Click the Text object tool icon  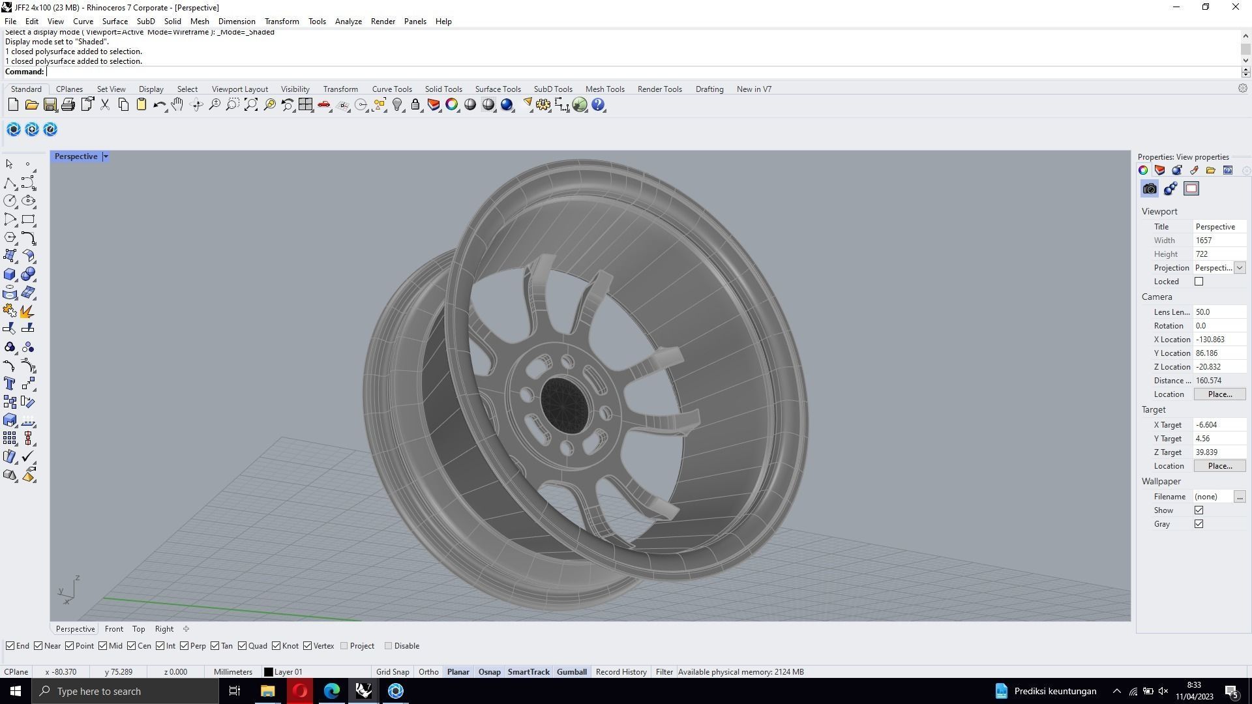tap(10, 384)
